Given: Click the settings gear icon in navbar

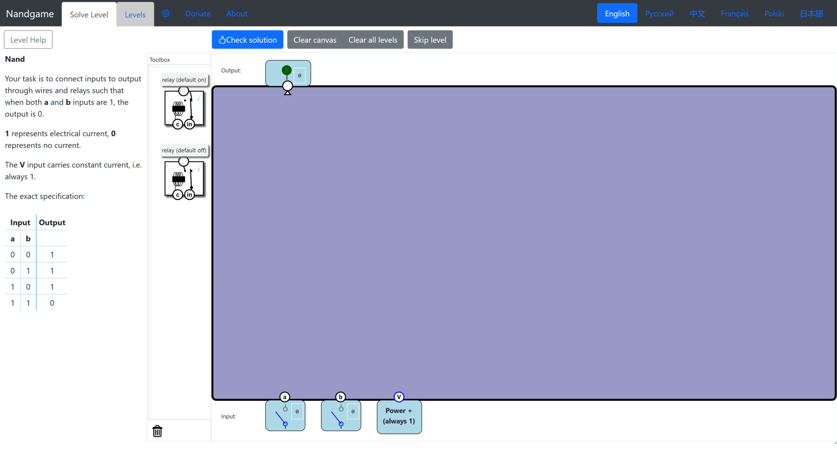Looking at the screenshot, I should [166, 13].
